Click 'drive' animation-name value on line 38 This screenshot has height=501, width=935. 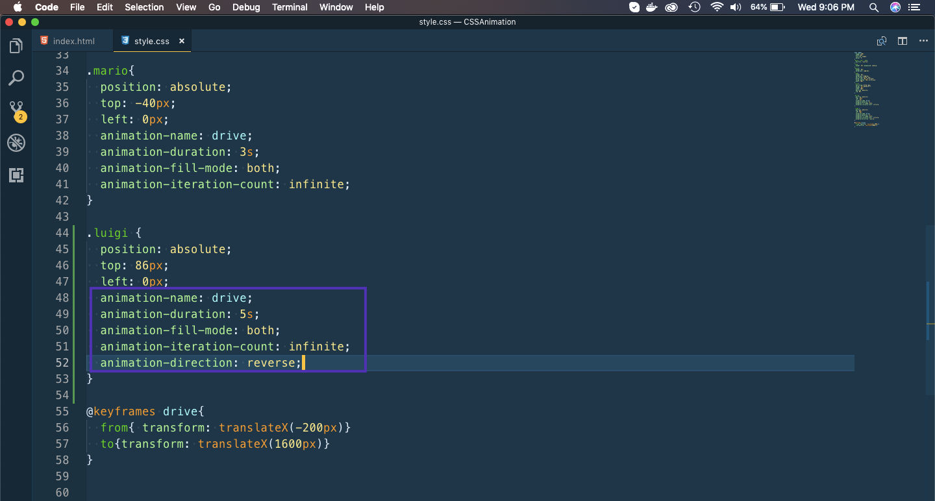[x=229, y=136]
